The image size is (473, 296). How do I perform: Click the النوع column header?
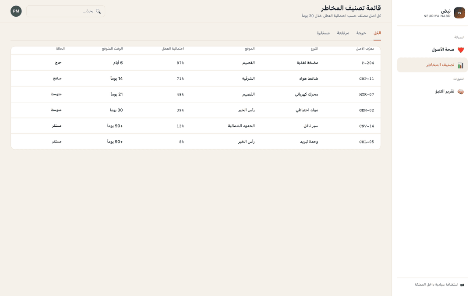pyautogui.click(x=314, y=49)
